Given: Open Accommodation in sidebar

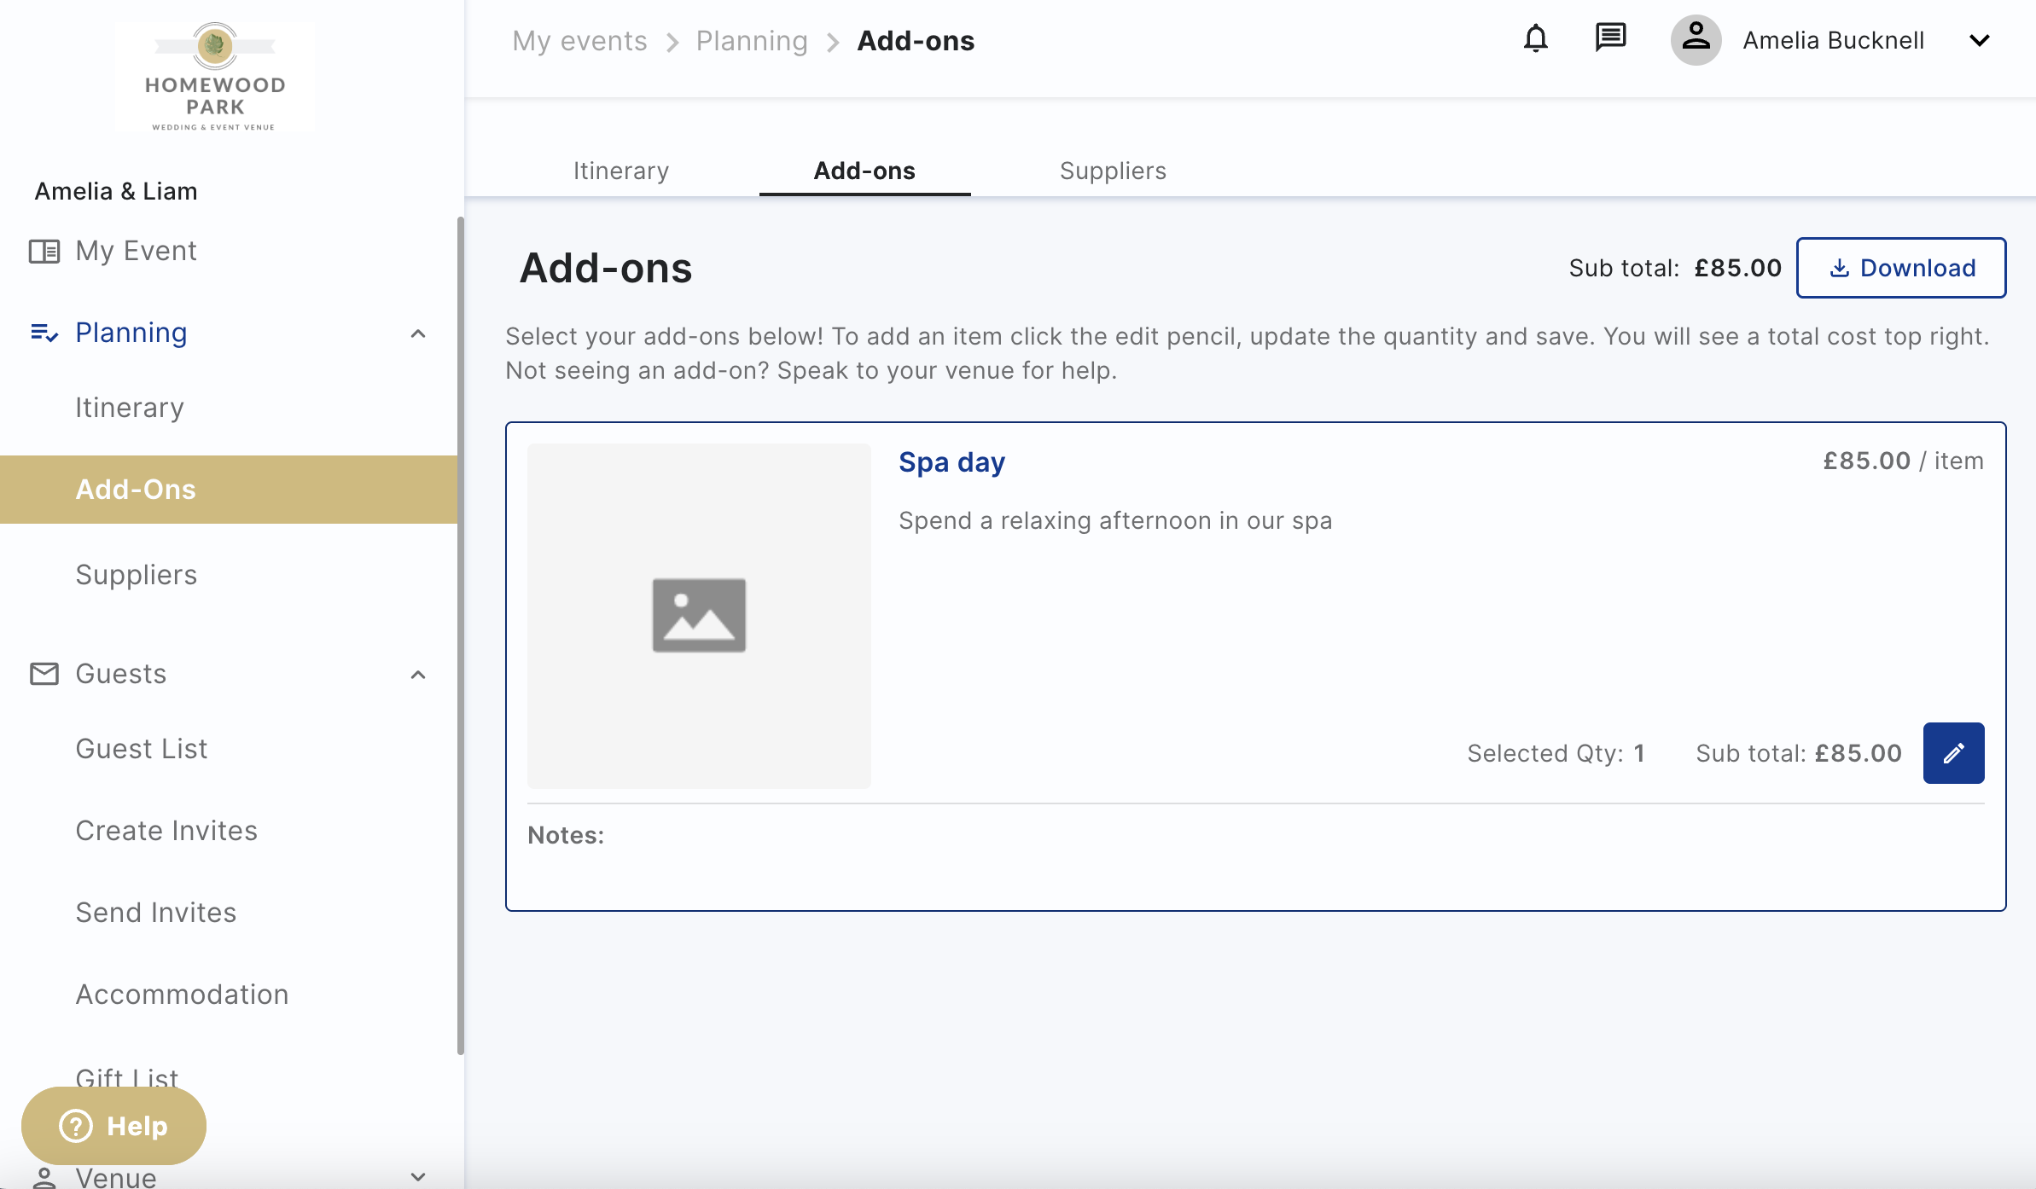Looking at the screenshot, I should (x=182, y=995).
